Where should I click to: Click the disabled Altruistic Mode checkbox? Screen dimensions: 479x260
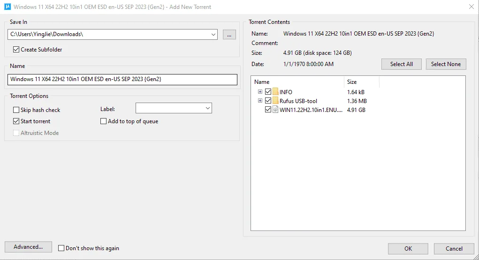[x=16, y=133]
